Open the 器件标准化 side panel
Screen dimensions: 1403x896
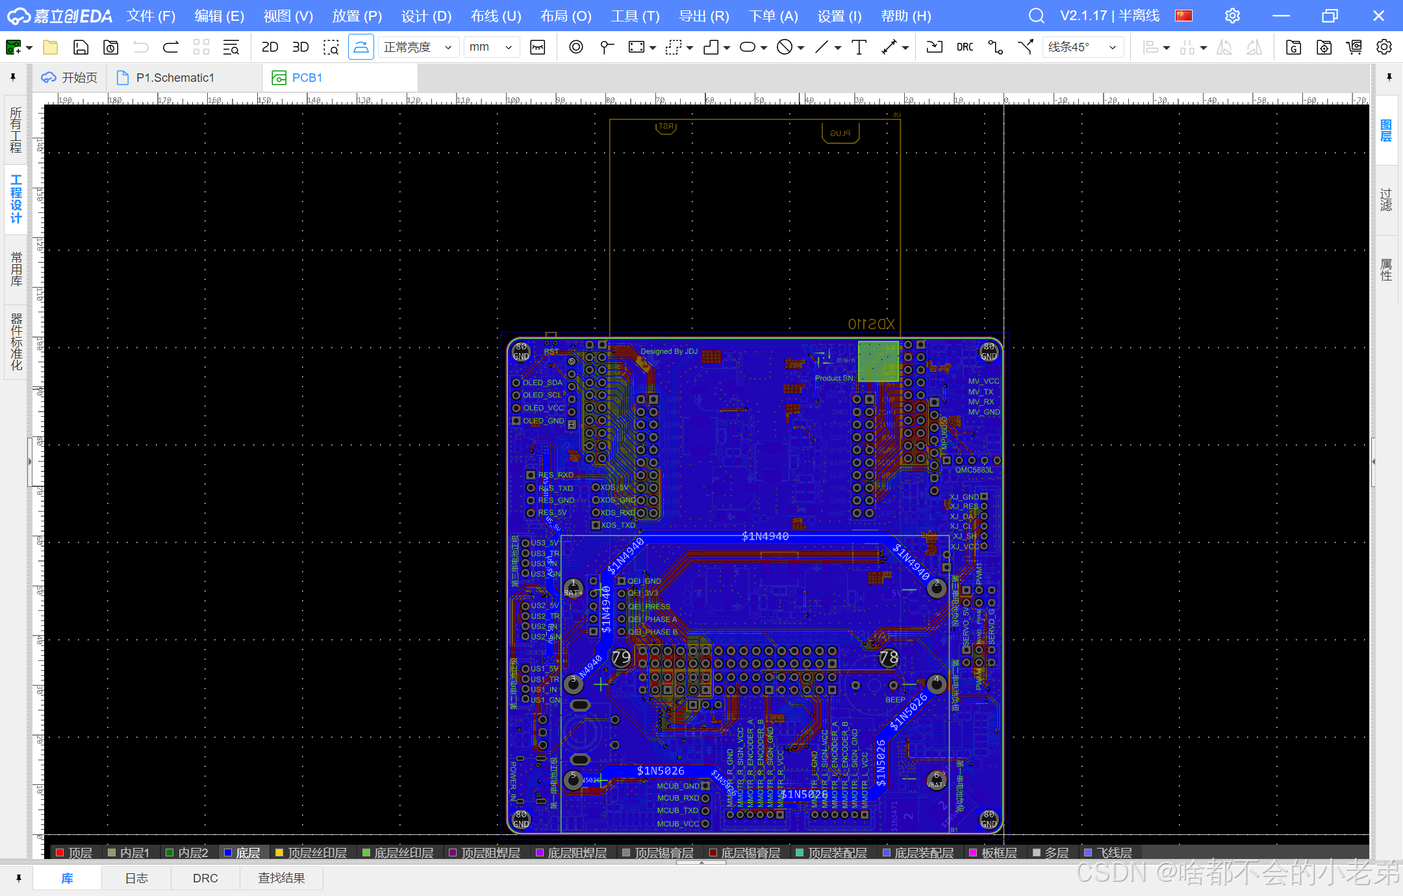(16, 342)
